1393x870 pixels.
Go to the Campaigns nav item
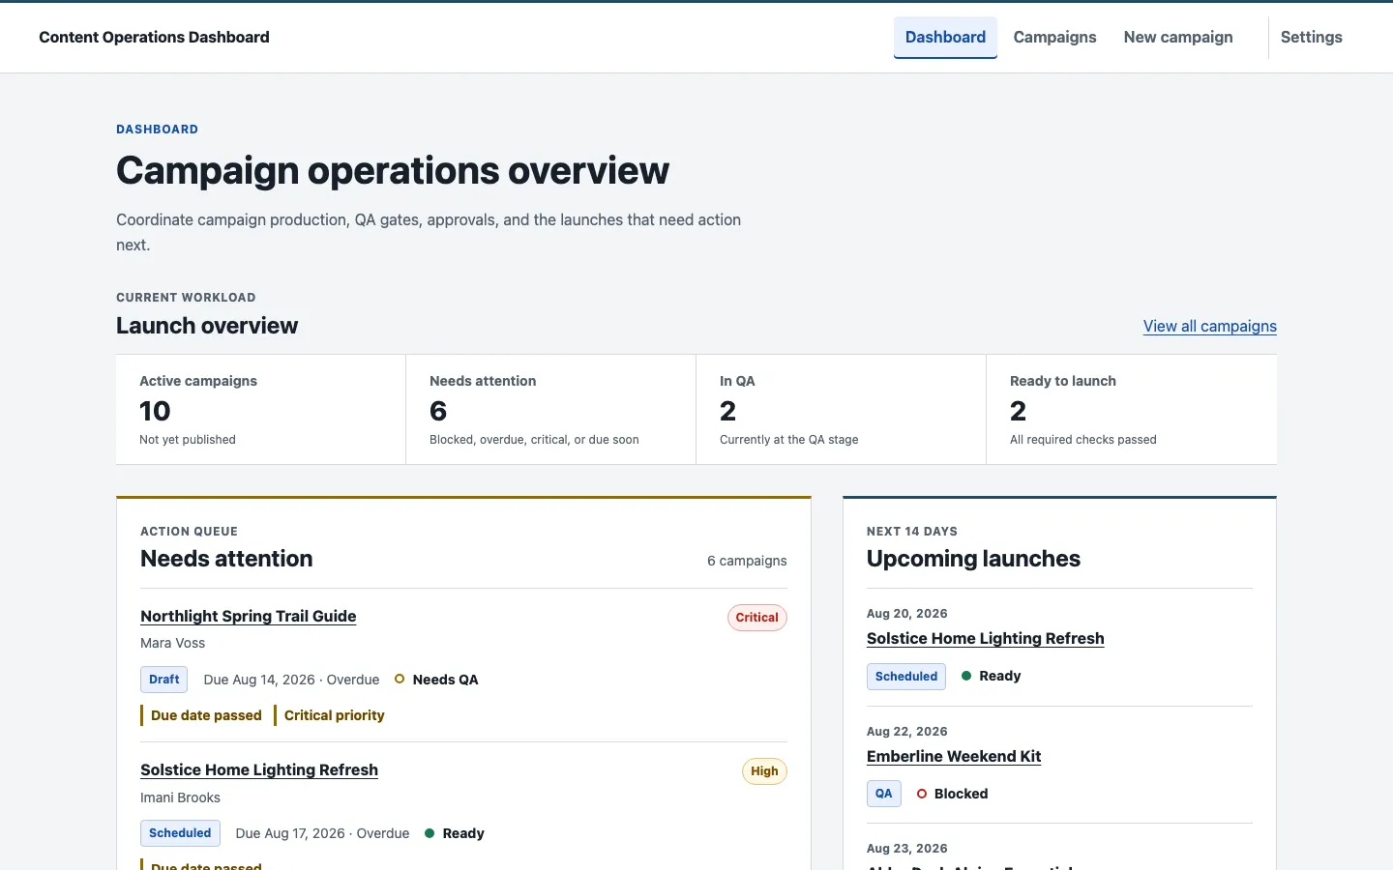tap(1054, 38)
